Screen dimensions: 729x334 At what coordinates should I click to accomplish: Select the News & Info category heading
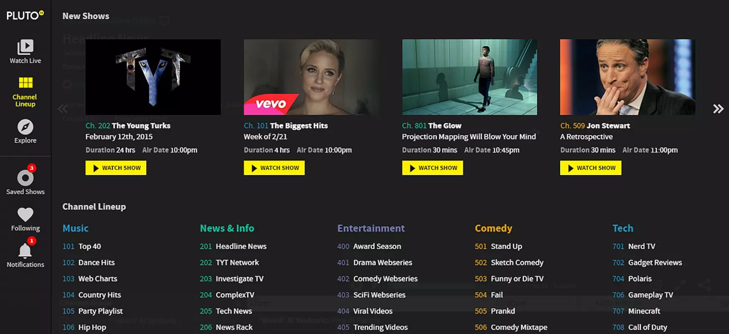pyautogui.click(x=227, y=228)
